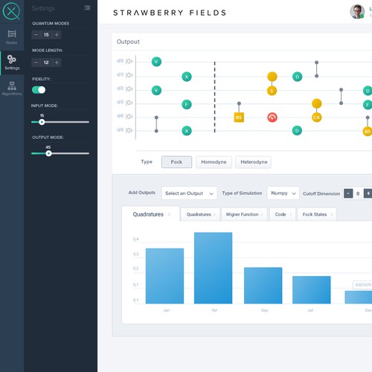The width and height of the screenshot is (372, 372).
Task: Decrease Quantum Modes with the minus button
Action: point(36,35)
